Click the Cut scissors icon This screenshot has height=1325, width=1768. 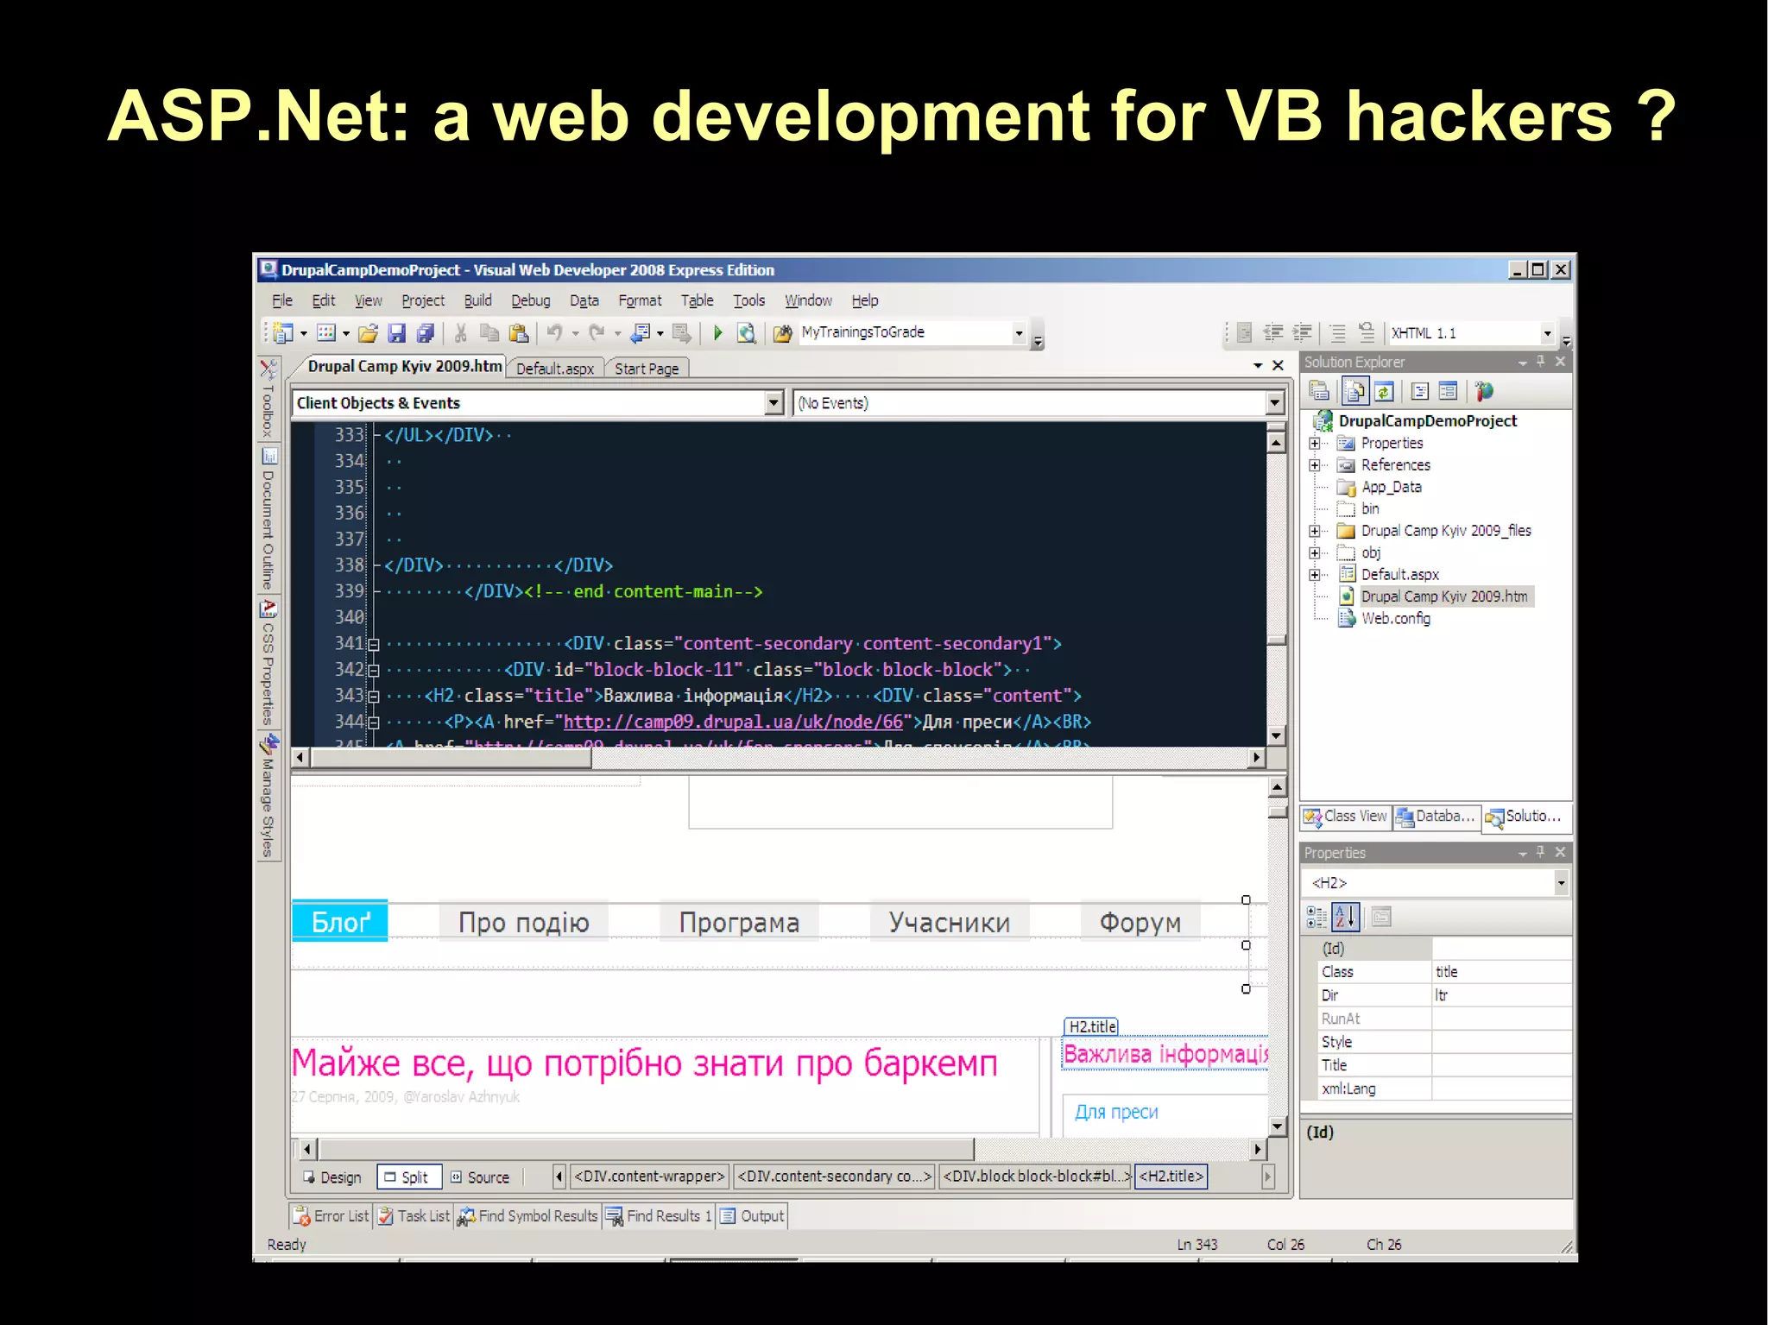(x=460, y=333)
